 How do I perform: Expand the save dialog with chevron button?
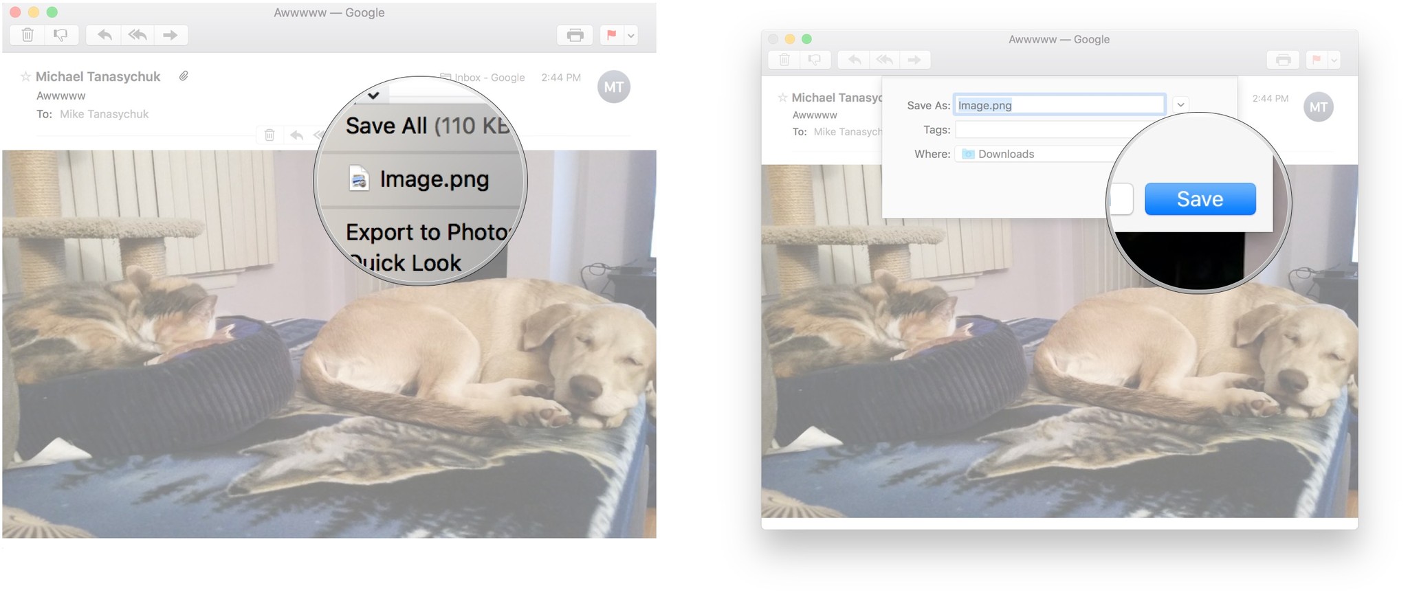coord(1180,105)
